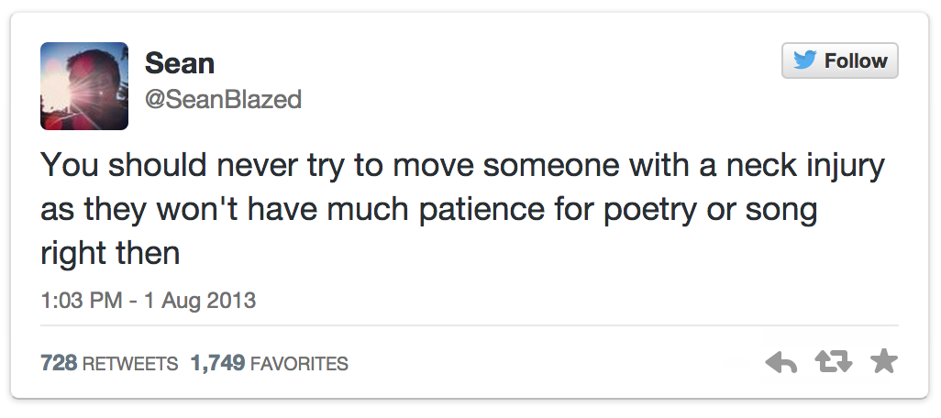This screenshot has height=418, width=941.
Task: Click the 1:03 PM time in the timestamp
Action: (81, 300)
